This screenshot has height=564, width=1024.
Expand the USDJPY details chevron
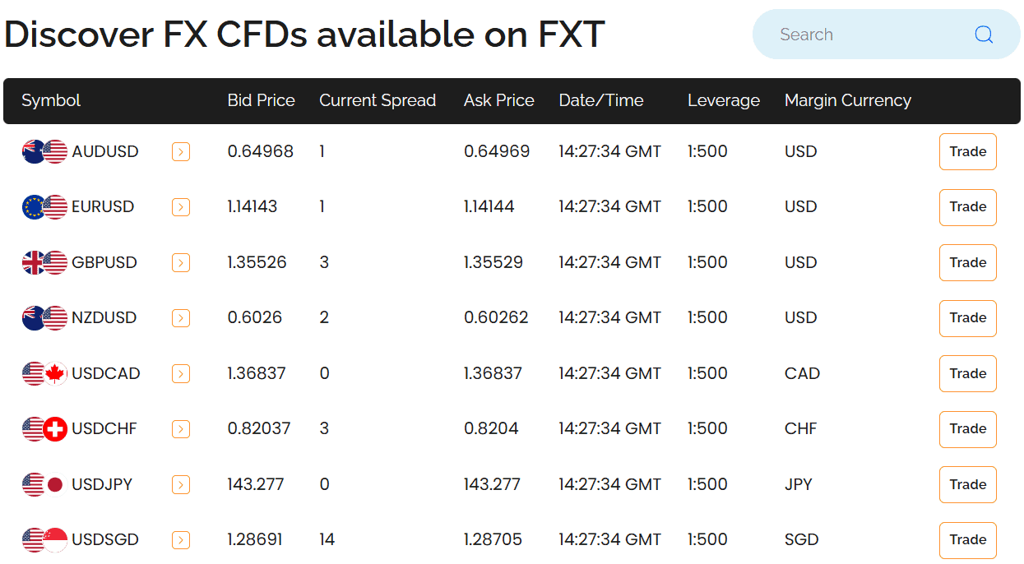[x=180, y=484]
